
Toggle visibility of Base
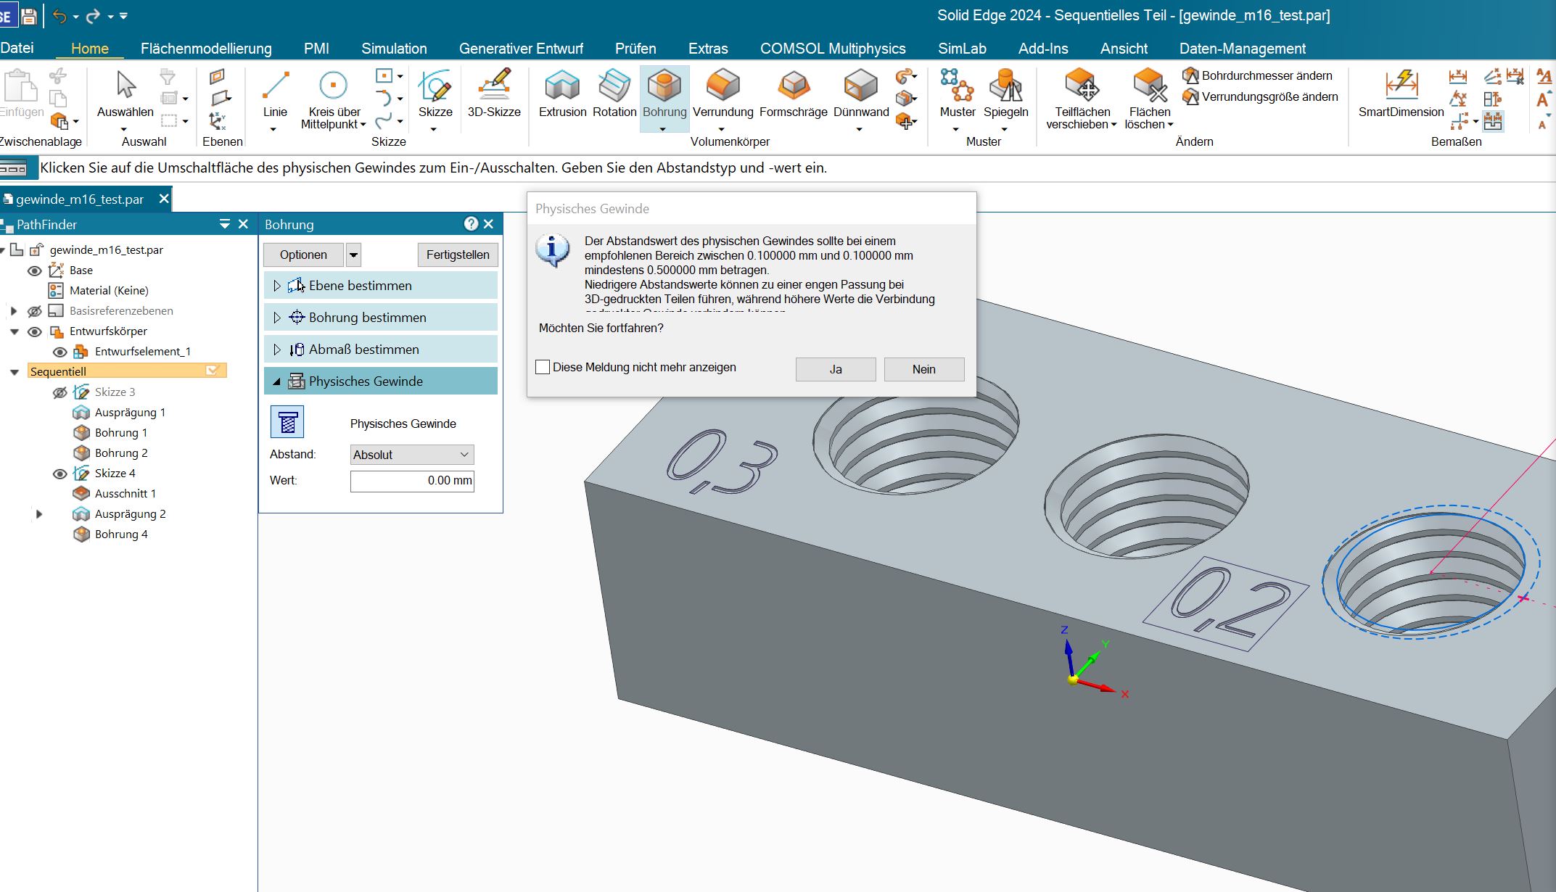[x=34, y=271]
